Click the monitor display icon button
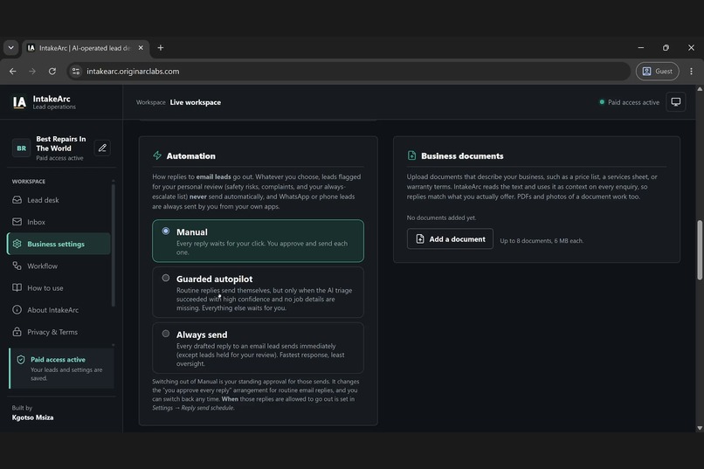The image size is (704, 469). [x=676, y=102]
